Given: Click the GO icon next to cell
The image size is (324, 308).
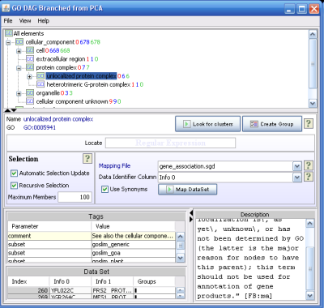Looking at the screenshot, I should point(30,50).
